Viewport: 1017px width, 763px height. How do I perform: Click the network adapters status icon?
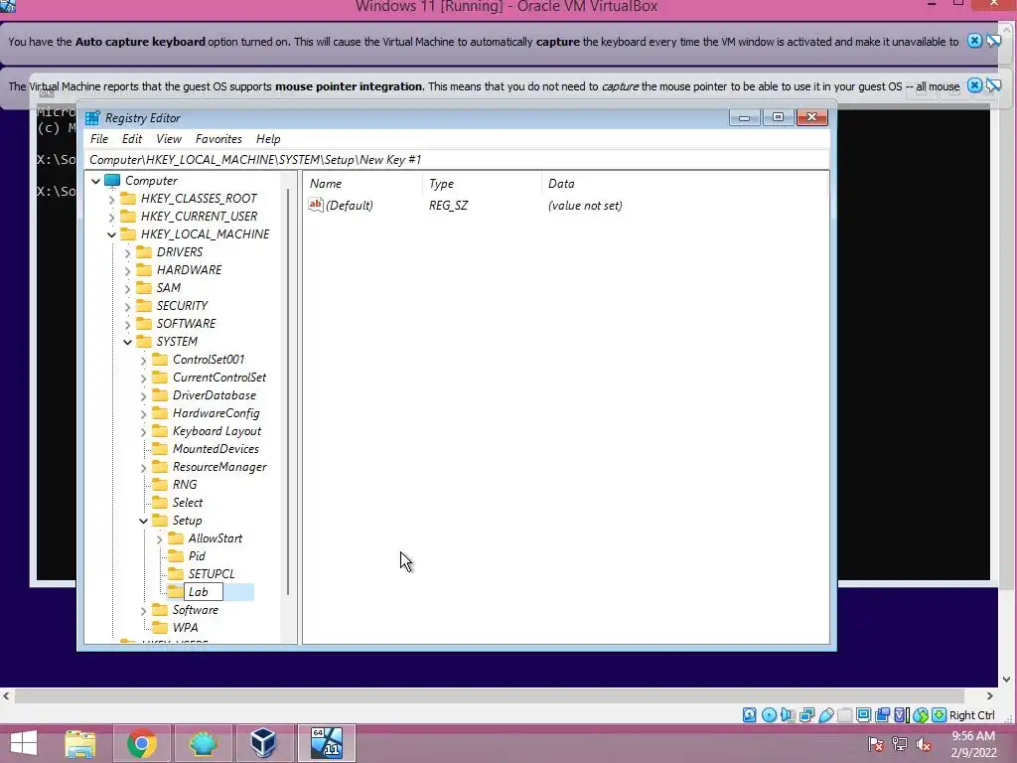[806, 715]
